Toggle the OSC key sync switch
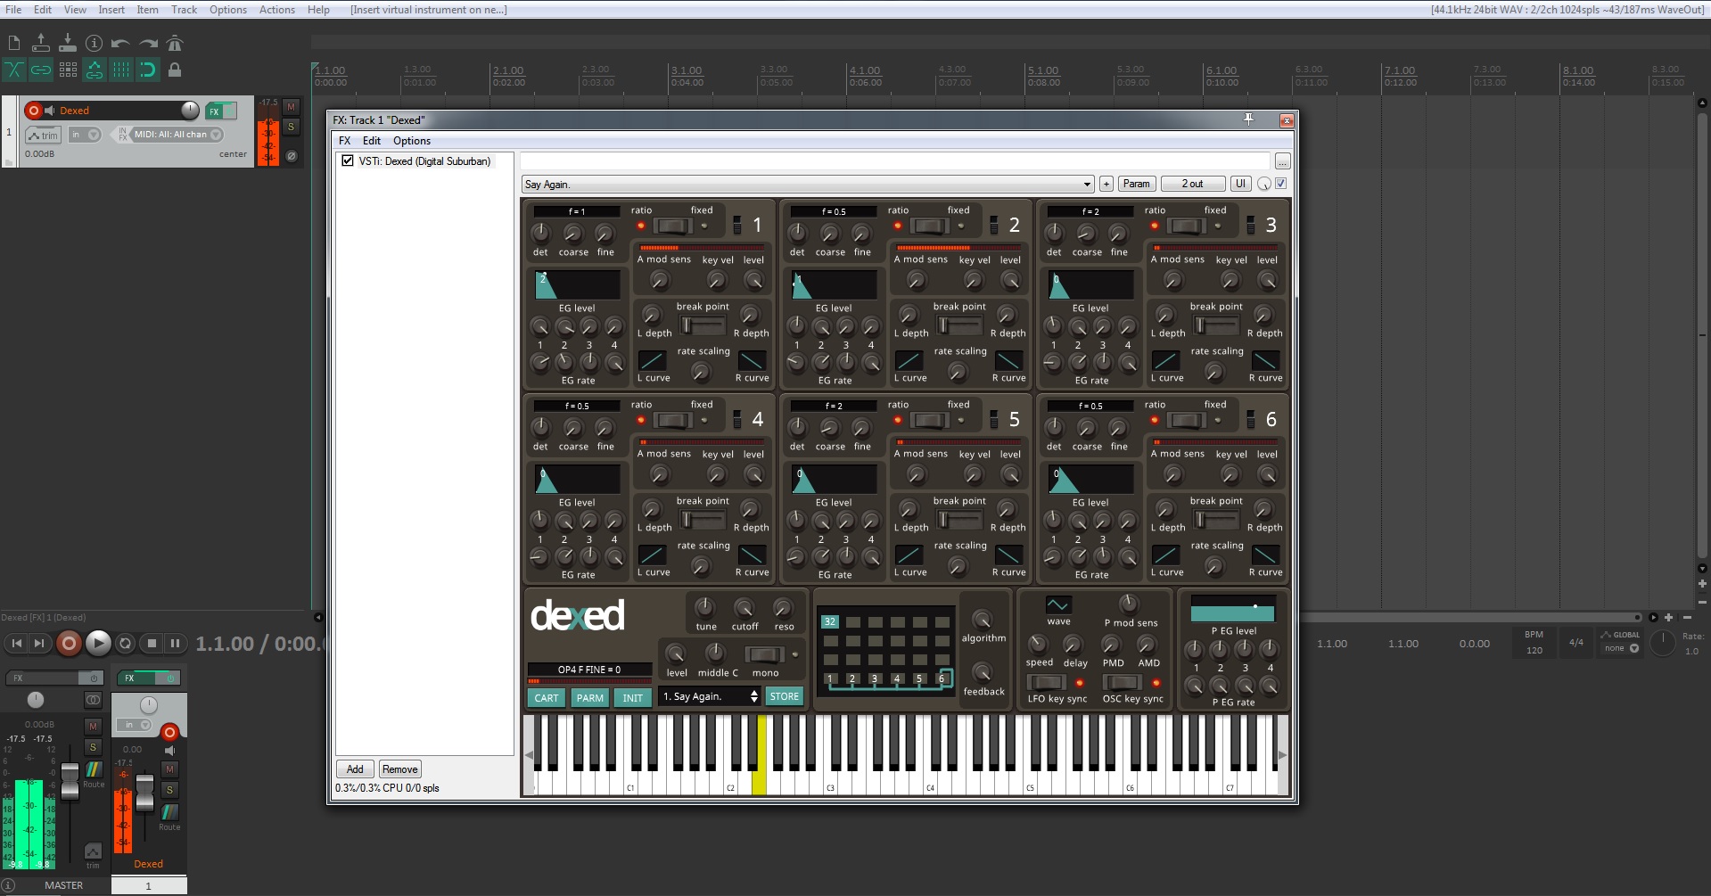 tap(1122, 682)
